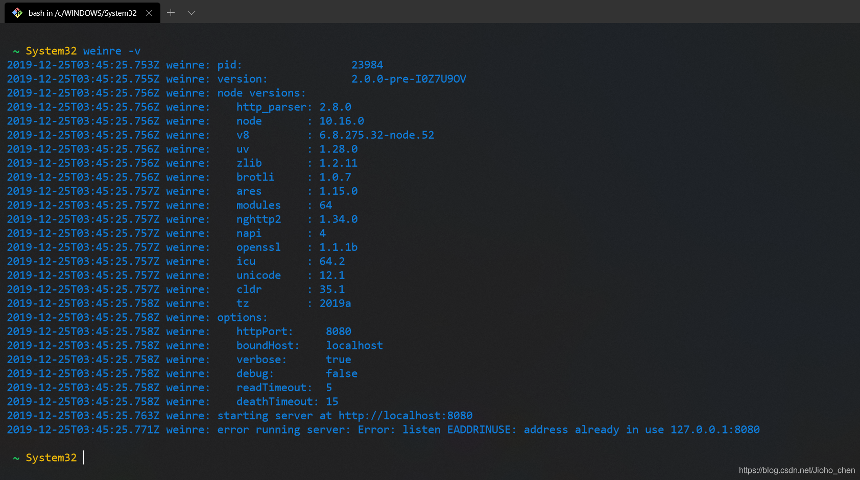The width and height of the screenshot is (860, 480).
Task: Click boundHost value localhost
Action: pos(354,345)
